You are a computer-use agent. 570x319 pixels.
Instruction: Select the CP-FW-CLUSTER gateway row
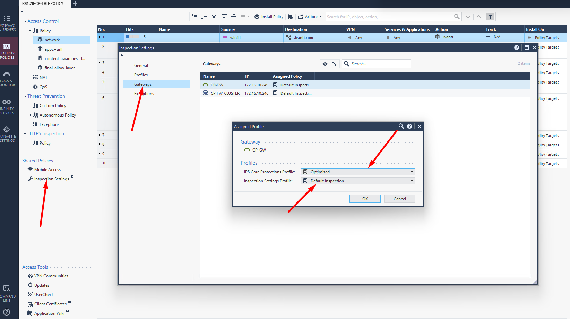[365, 93]
